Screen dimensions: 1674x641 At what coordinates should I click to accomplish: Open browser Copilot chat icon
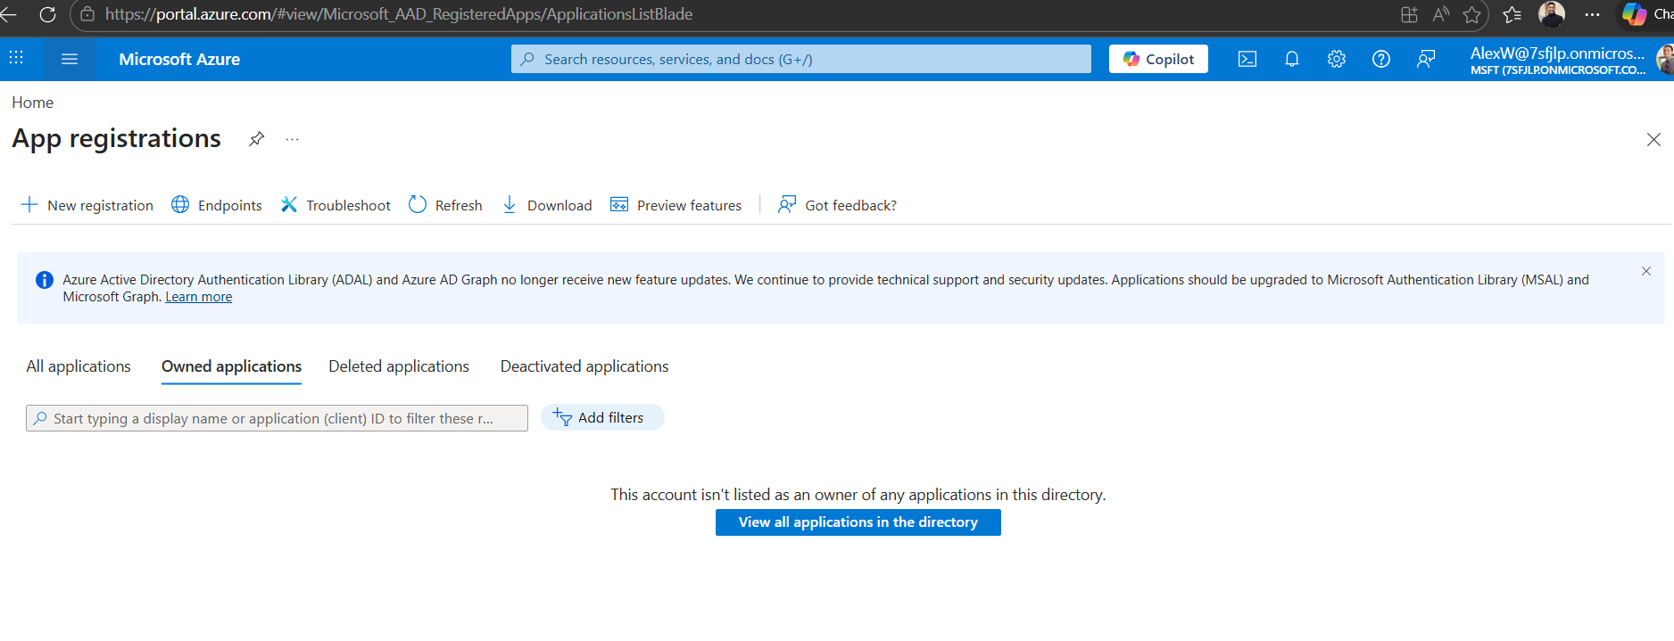[x=1634, y=14]
